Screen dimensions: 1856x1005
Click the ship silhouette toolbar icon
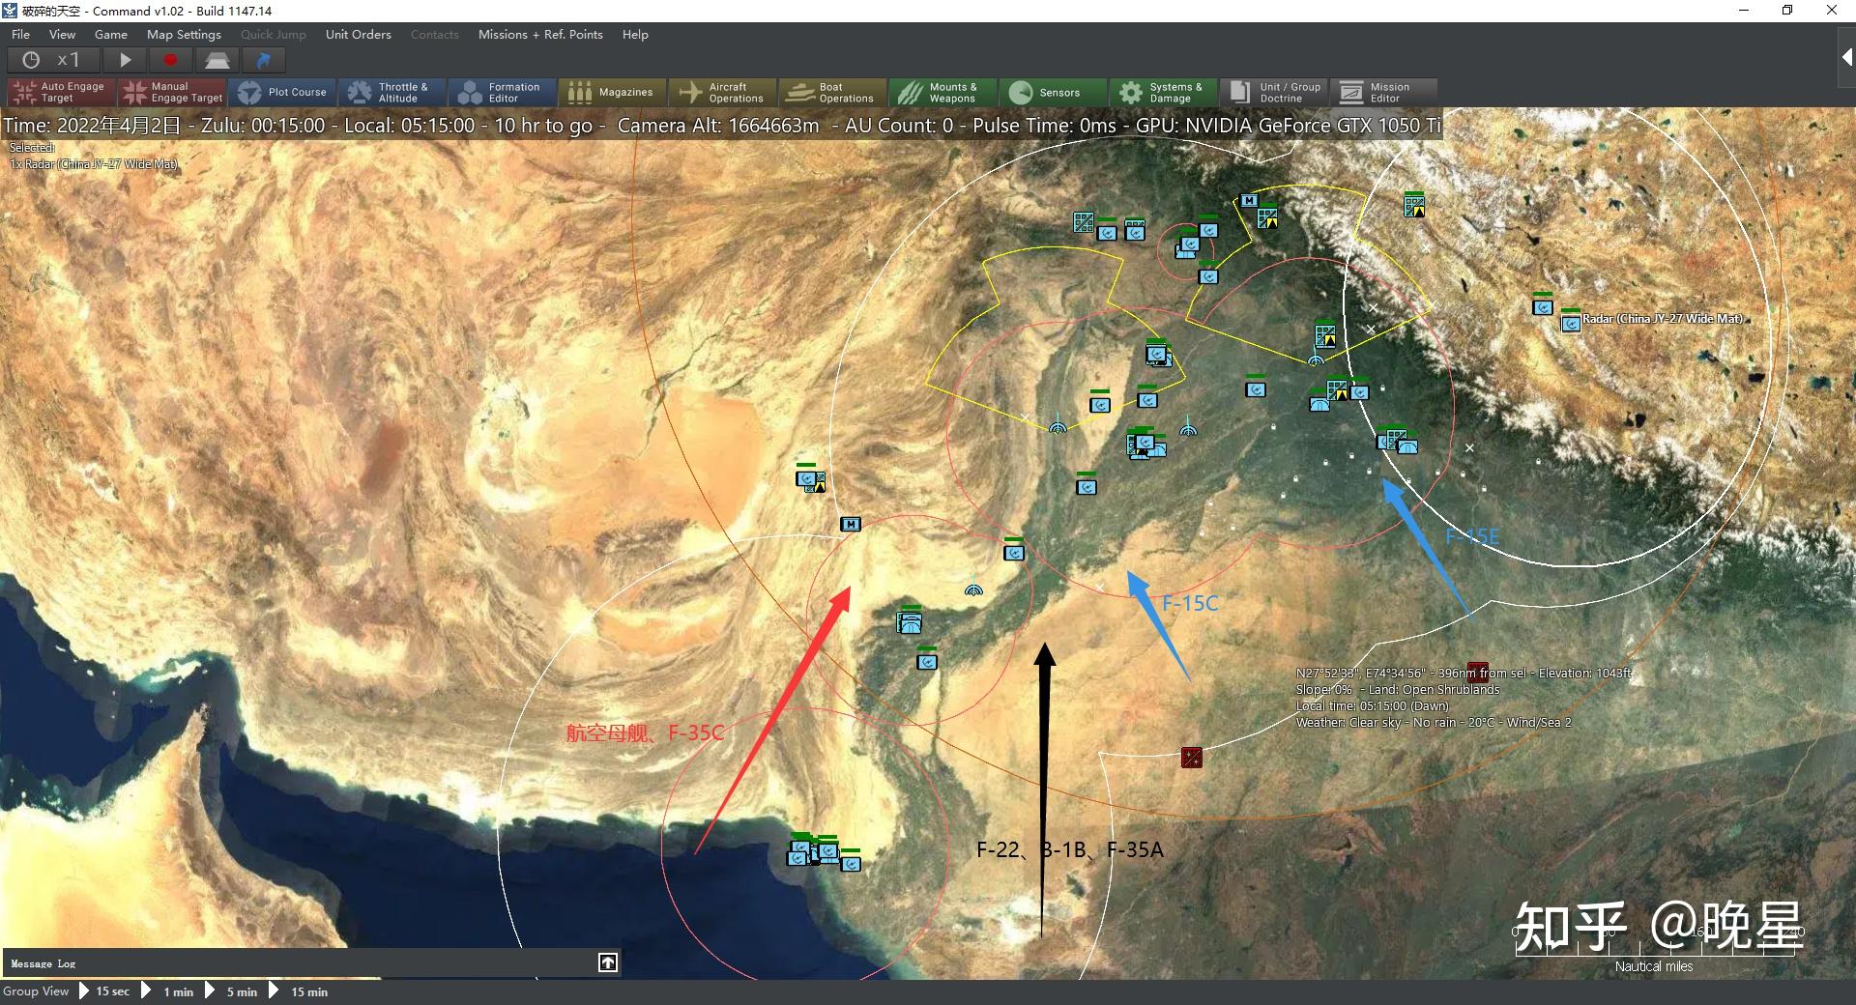pyautogui.click(x=217, y=60)
